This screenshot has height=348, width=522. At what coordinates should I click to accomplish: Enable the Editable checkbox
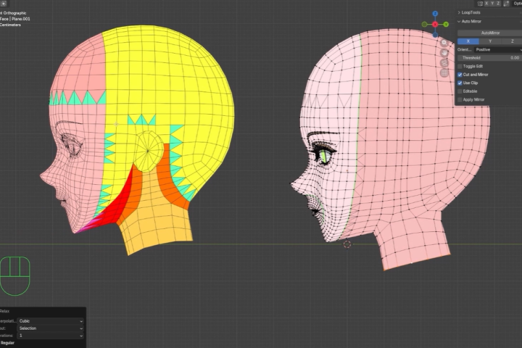click(x=460, y=91)
